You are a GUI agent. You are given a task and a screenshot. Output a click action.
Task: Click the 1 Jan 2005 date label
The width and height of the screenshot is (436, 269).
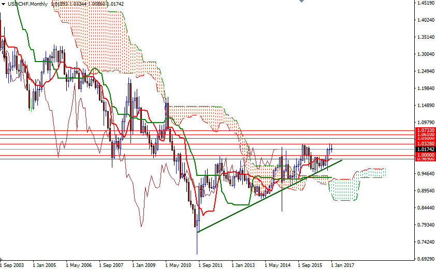tap(44, 265)
